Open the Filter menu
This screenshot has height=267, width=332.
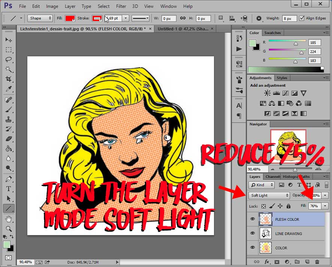point(121,6)
